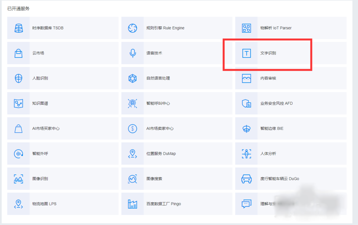Open the 语音技术 microphone icon
This screenshot has height=225, width=358.
[132, 53]
